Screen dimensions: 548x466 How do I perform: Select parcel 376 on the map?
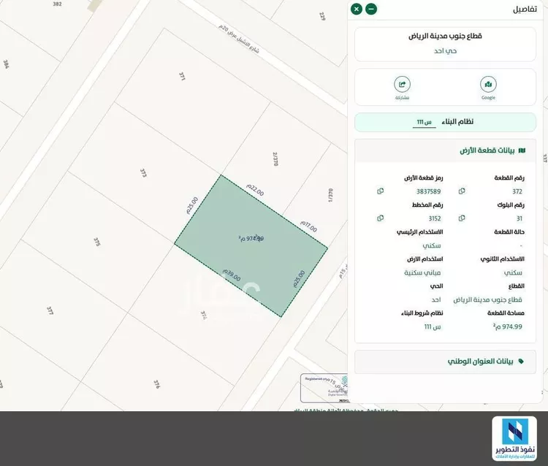156,384
